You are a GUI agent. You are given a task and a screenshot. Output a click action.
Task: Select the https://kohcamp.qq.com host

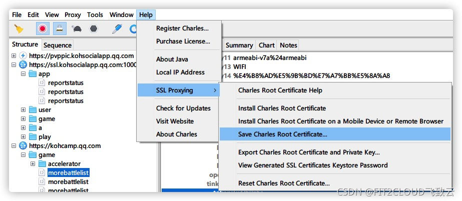click(65, 145)
